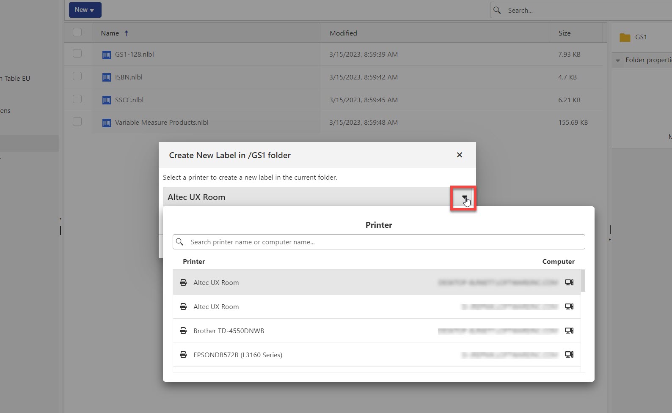Screen dimensions: 672x413
Task: Toggle the select-all checkbox in table header
Action: point(77,33)
